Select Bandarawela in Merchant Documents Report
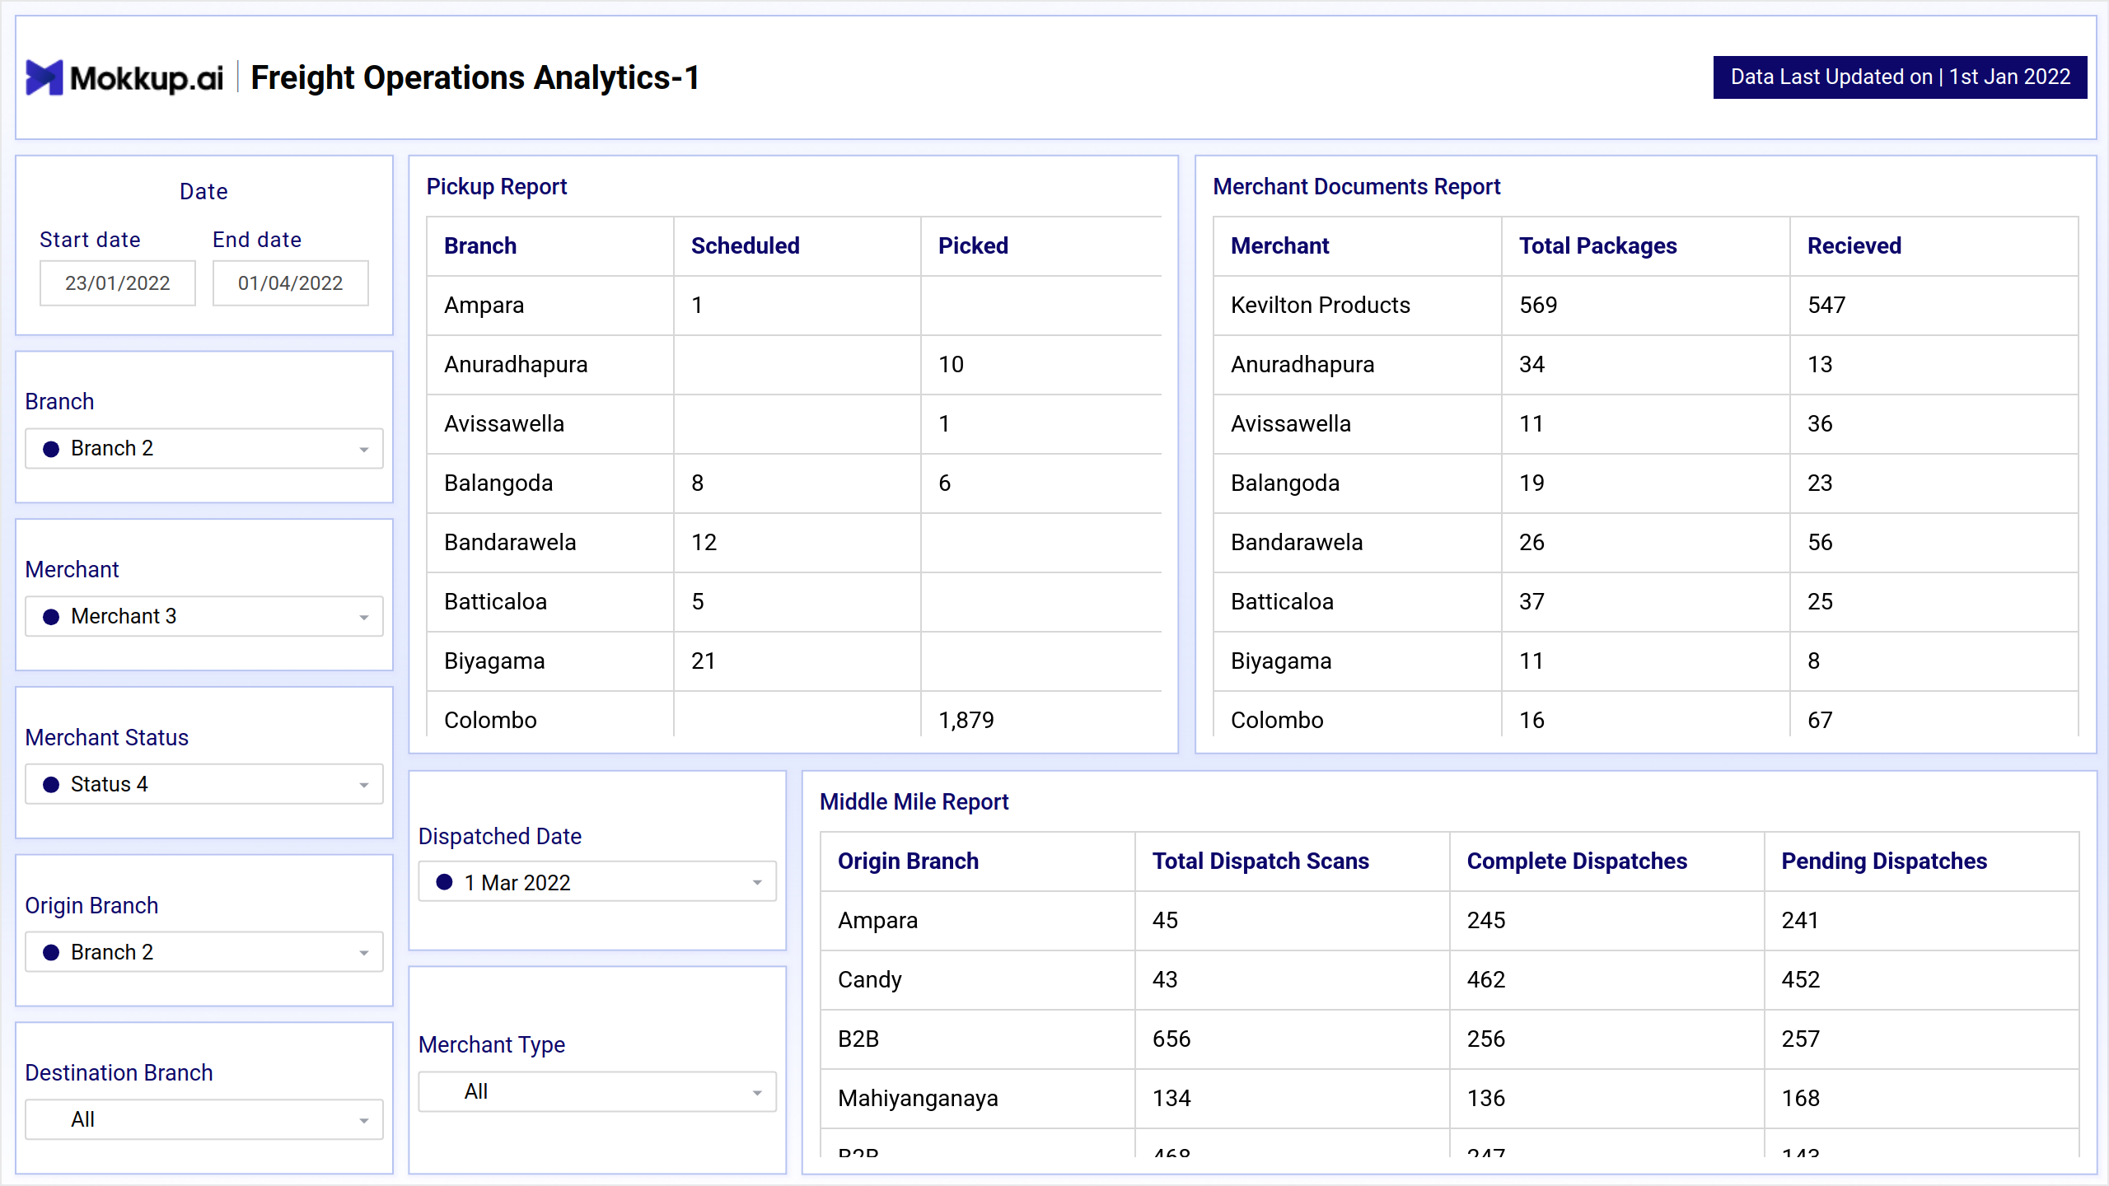Viewport: 2109px width, 1186px height. [1646, 543]
